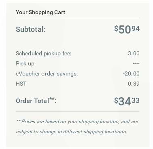Click the superscript 94 cents

click(136, 29)
